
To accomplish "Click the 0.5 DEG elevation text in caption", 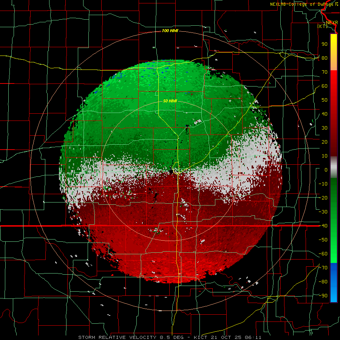I will (x=171, y=337).
